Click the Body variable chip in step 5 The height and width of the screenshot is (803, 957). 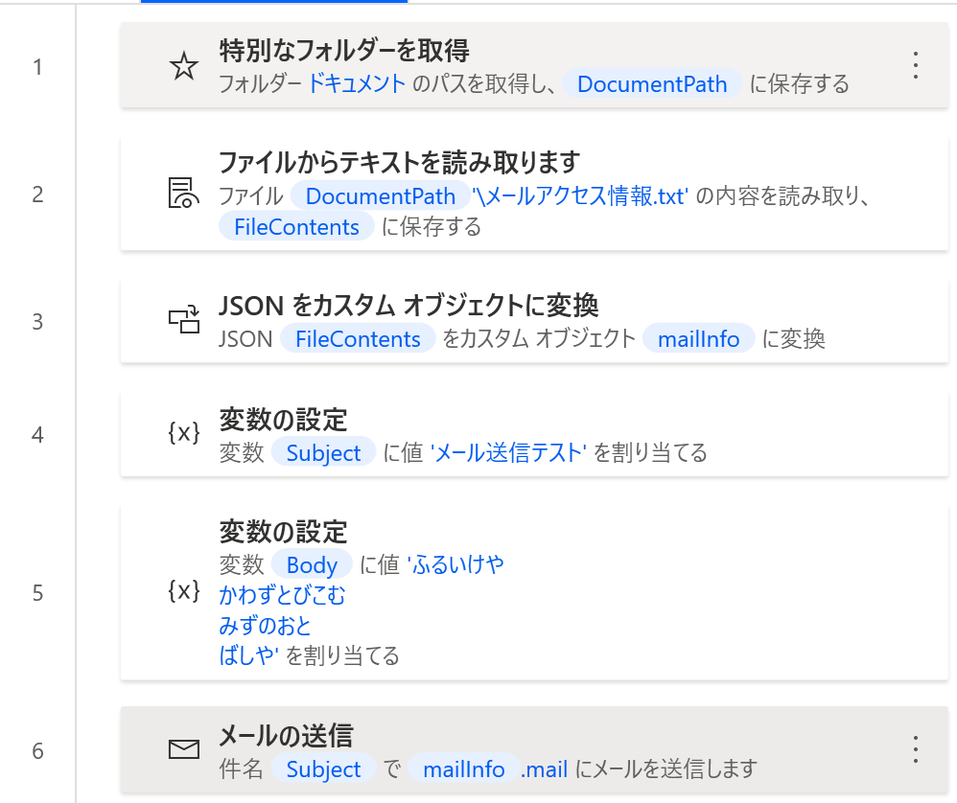pos(312,565)
